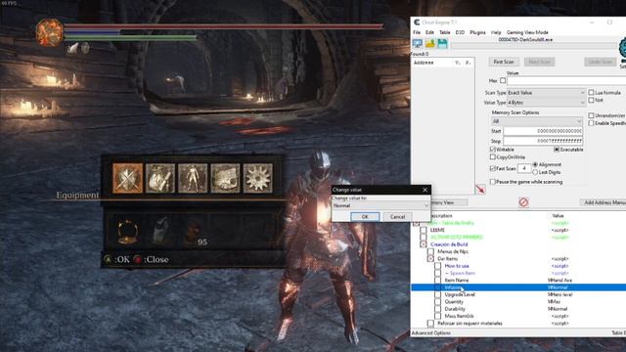This screenshot has width=626, height=352.
Task: Open the Equipment menu icon in game
Action: pos(127,178)
